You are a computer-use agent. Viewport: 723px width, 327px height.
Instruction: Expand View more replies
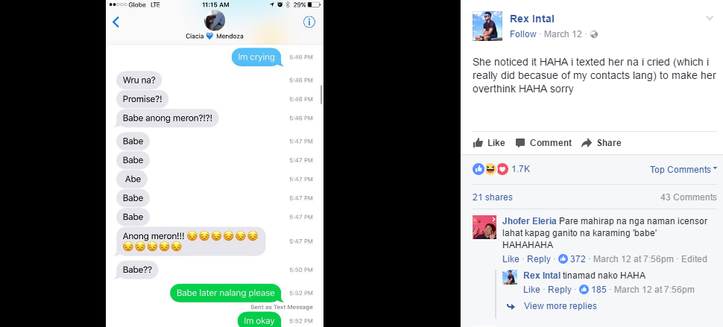pos(560,306)
